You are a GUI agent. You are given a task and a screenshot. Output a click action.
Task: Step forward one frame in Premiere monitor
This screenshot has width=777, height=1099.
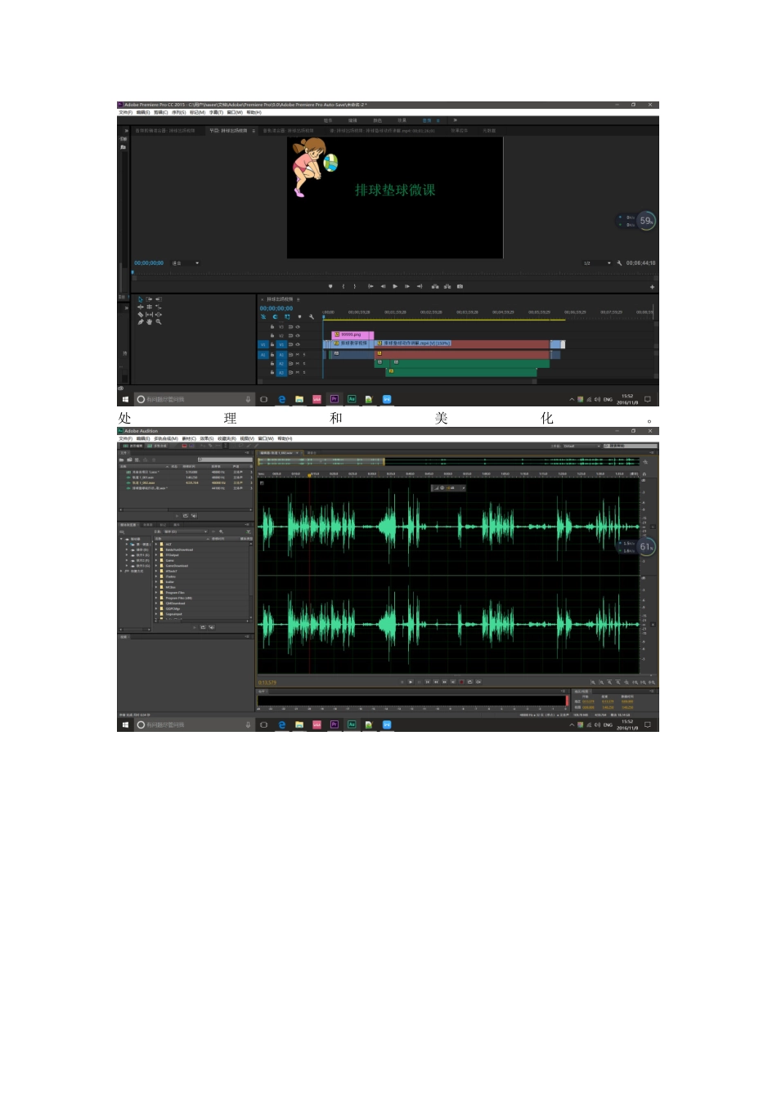pyautogui.click(x=407, y=286)
